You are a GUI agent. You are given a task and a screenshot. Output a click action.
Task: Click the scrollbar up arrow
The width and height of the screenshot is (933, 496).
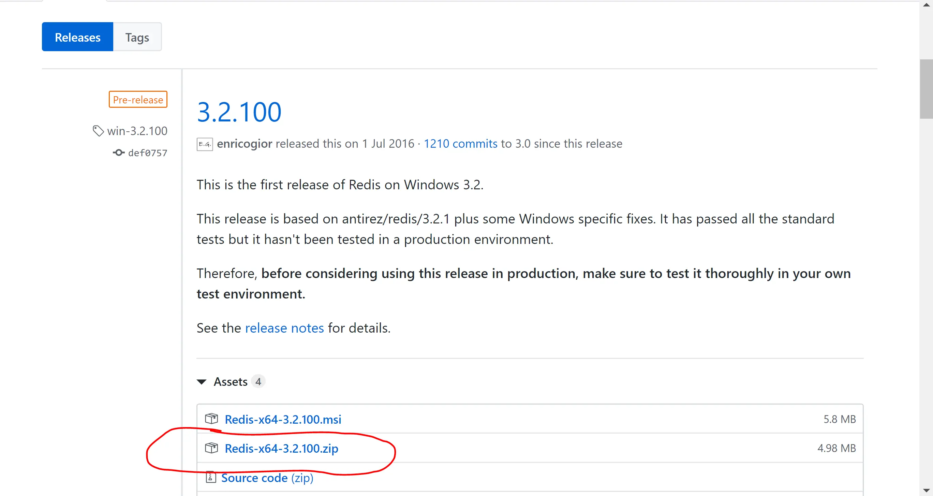(926, 5)
